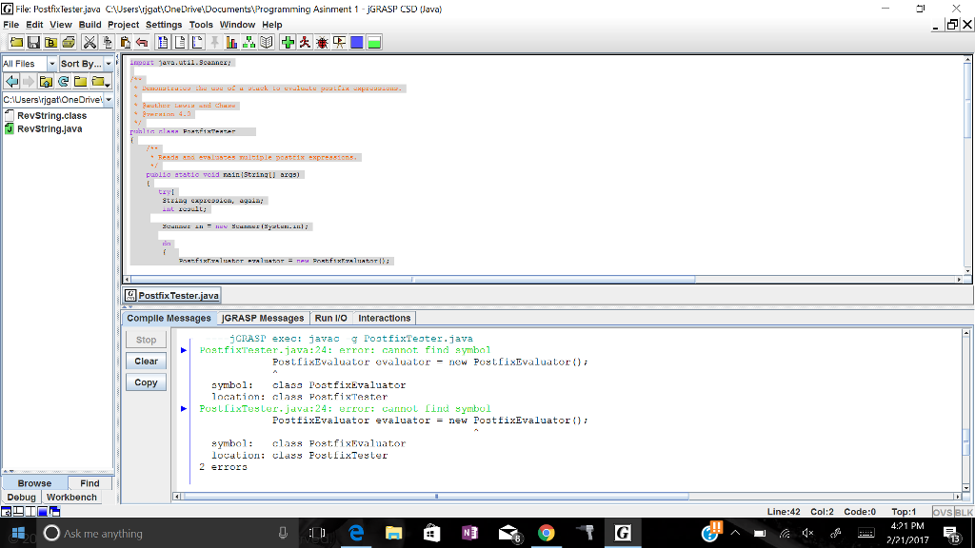Screen dimensions: 975x548
Task: Click the Clear button in messages pane
Action: pos(146,362)
